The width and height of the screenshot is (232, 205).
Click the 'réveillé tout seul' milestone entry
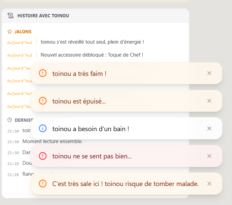(92, 42)
